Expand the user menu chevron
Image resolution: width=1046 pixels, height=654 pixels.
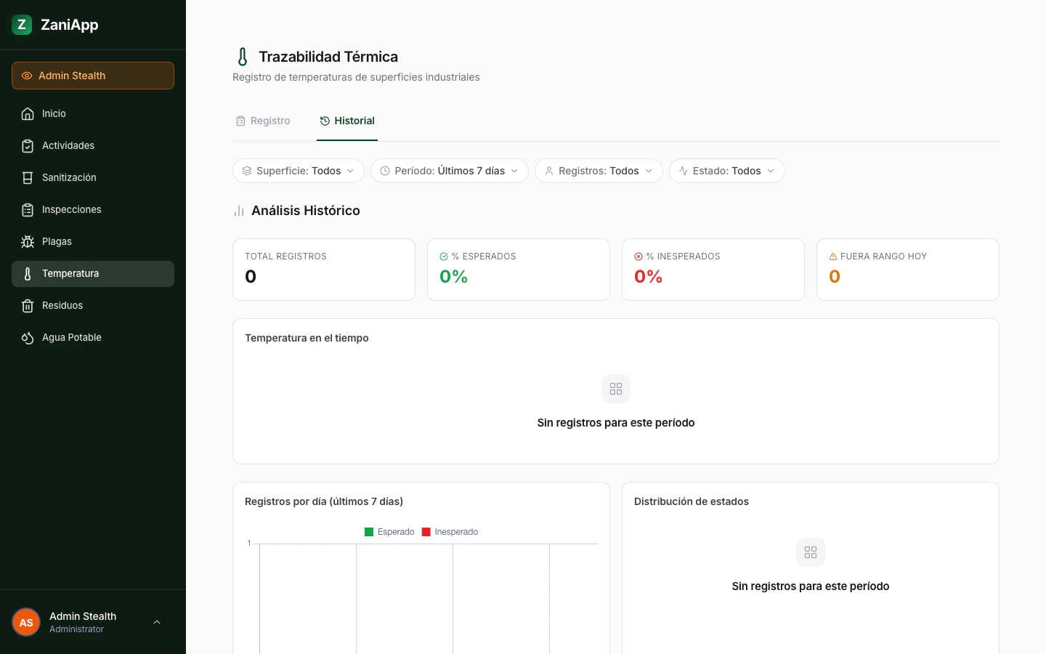coord(157,622)
